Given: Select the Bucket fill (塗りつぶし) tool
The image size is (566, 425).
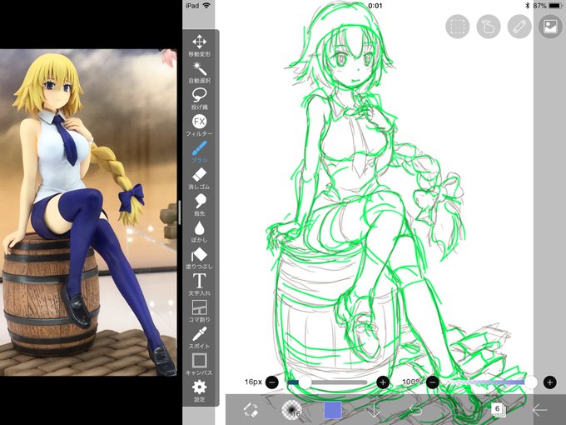Looking at the screenshot, I should click(x=199, y=258).
